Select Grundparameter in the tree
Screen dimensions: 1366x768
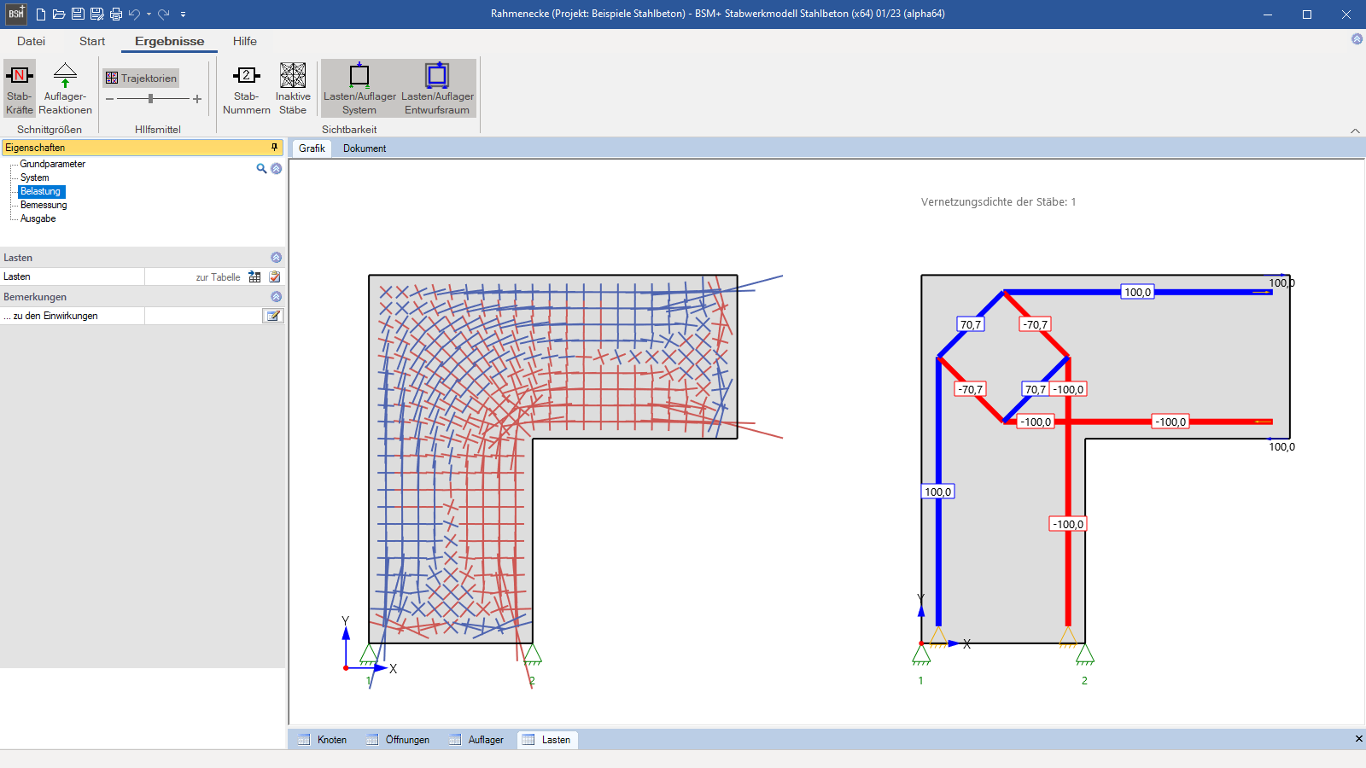point(53,164)
